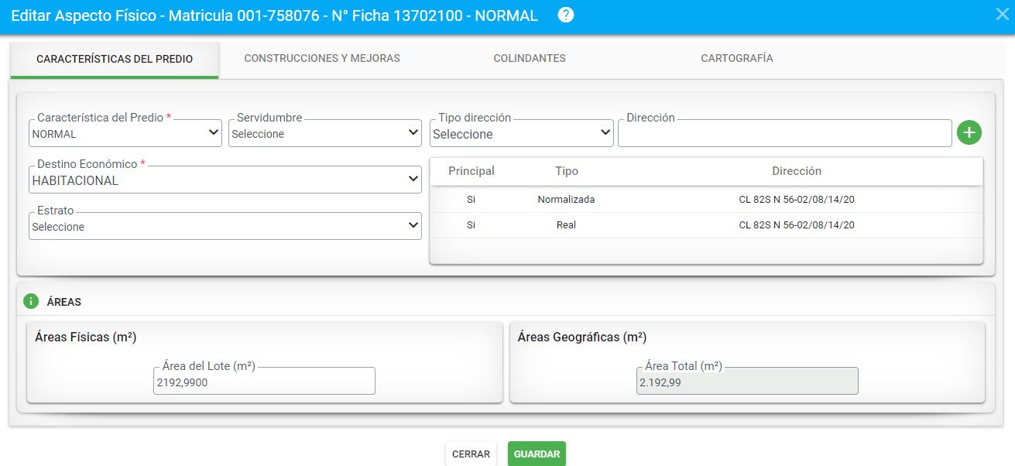This screenshot has width=1015, height=466.
Task: Click the green add address plus icon
Action: 969,132
